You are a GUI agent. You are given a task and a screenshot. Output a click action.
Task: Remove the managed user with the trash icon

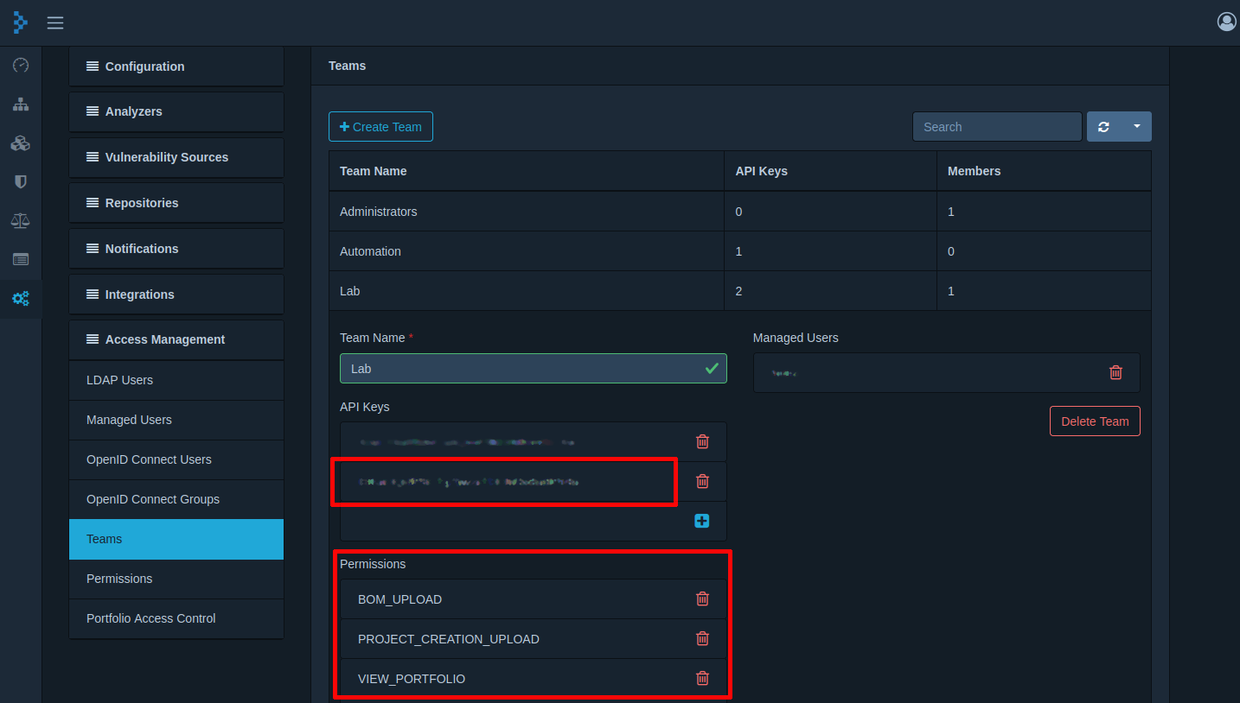point(1115,372)
